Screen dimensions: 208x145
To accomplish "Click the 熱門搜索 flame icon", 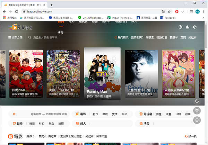I will (x=116, y=37).
